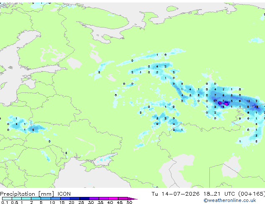Click the legend scale label '50'

tap(129, 202)
